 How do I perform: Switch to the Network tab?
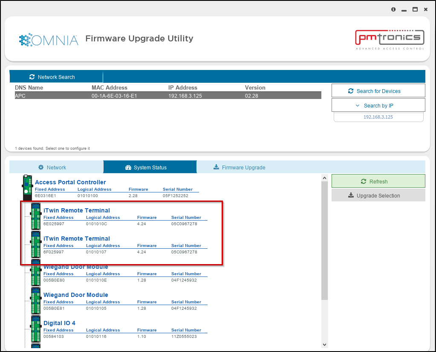coord(56,167)
